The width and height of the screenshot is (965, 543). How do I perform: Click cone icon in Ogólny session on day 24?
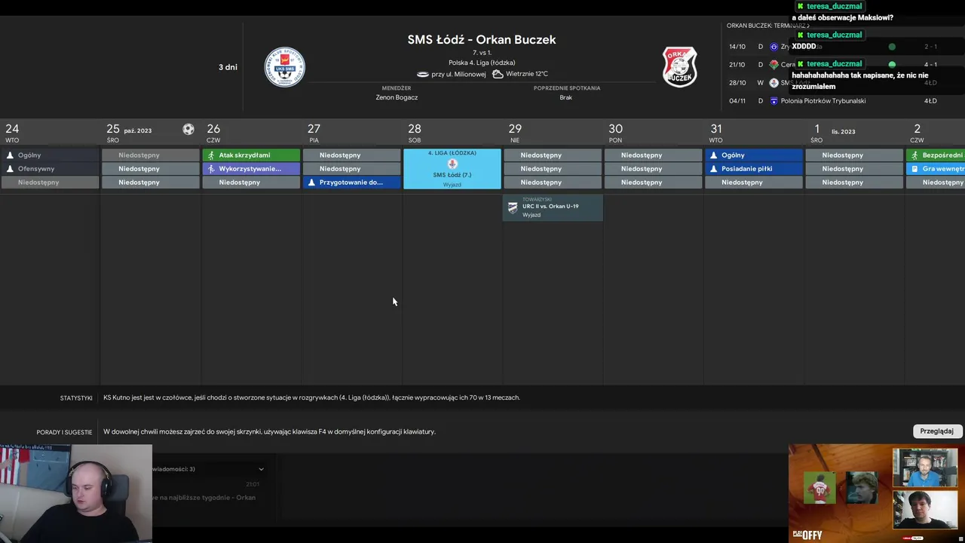click(x=10, y=155)
